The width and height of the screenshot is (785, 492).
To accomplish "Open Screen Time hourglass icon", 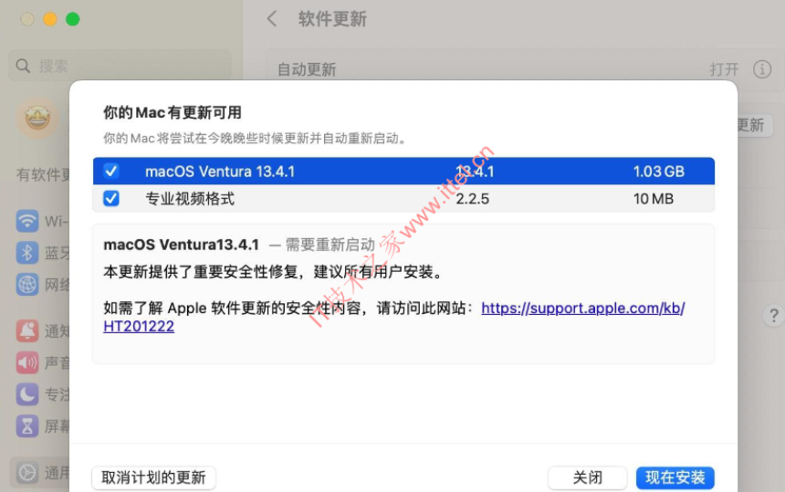I will (x=27, y=426).
